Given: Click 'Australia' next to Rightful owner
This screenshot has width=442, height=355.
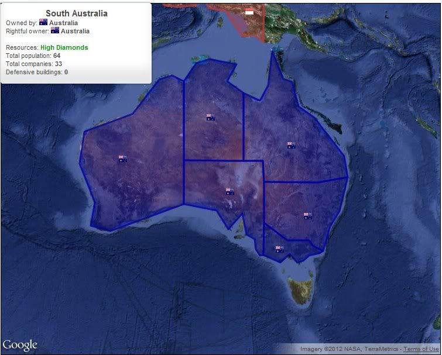Looking at the screenshot, I should [76, 31].
